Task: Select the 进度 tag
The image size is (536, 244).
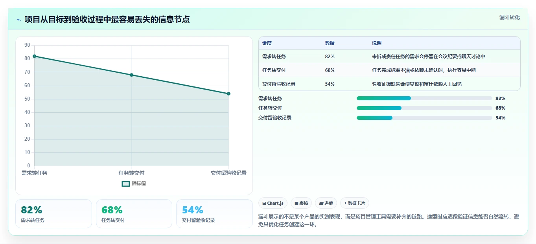Action: [326, 203]
